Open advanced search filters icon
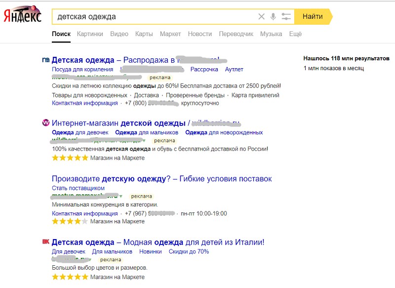 (286, 17)
